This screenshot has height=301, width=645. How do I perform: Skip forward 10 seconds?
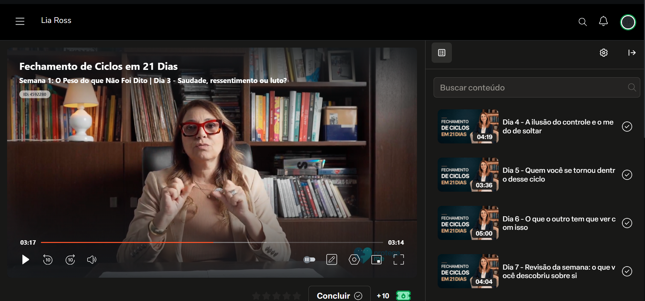pyautogui.click(x=70, y=259)
